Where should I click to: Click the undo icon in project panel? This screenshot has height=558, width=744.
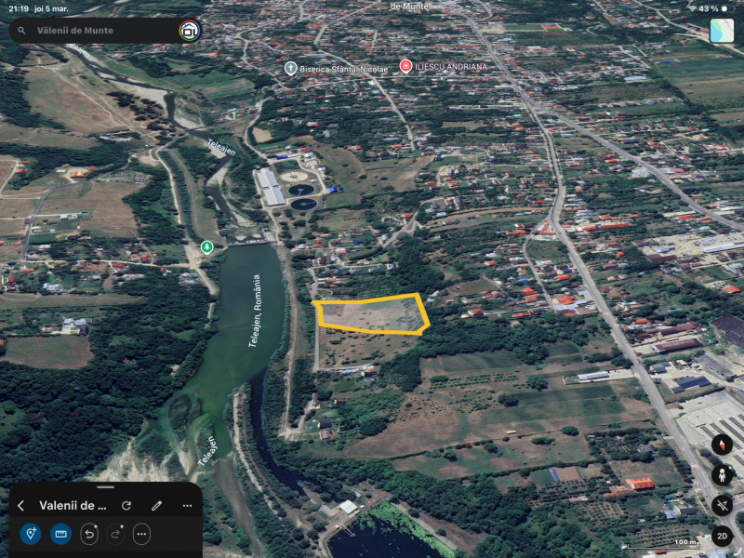(x=89, y=534)
